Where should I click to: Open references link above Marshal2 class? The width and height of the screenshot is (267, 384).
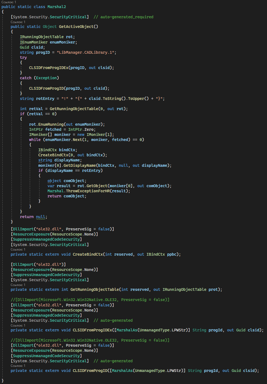pyautogui.click(x=9, y=2)
